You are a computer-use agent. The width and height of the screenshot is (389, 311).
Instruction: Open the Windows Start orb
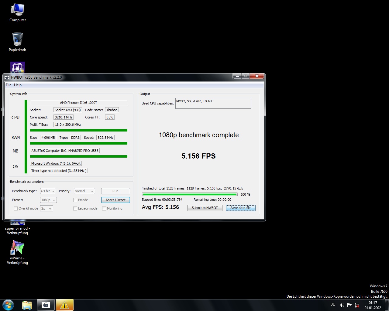click(8, 305)
